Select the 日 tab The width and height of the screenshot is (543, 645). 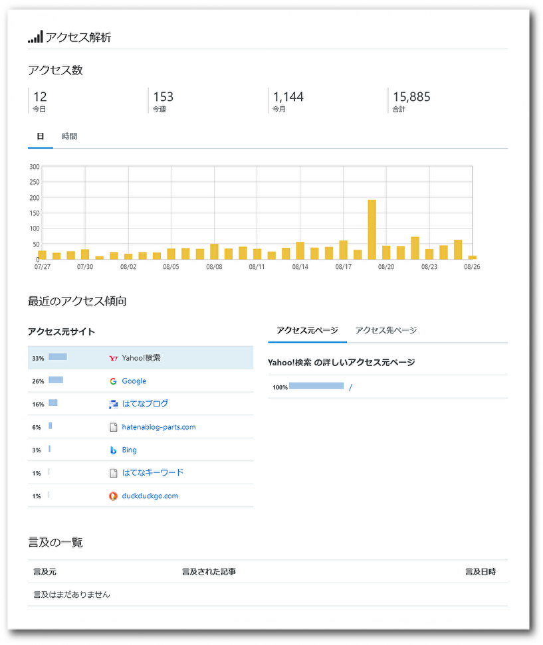41,136
